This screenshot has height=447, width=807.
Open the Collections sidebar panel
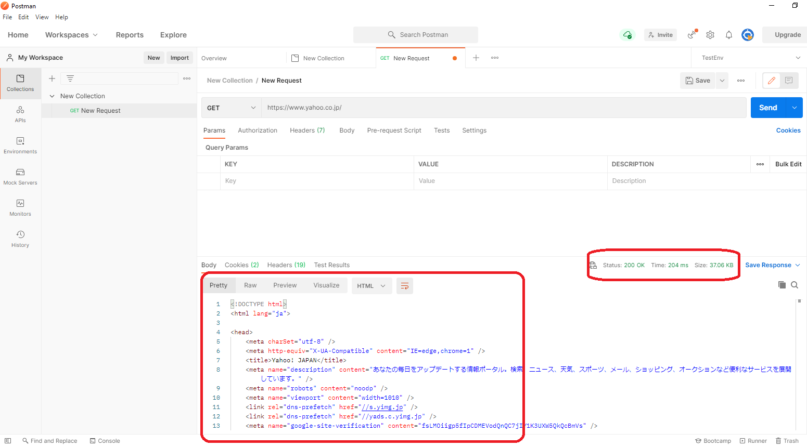(20, 83)
